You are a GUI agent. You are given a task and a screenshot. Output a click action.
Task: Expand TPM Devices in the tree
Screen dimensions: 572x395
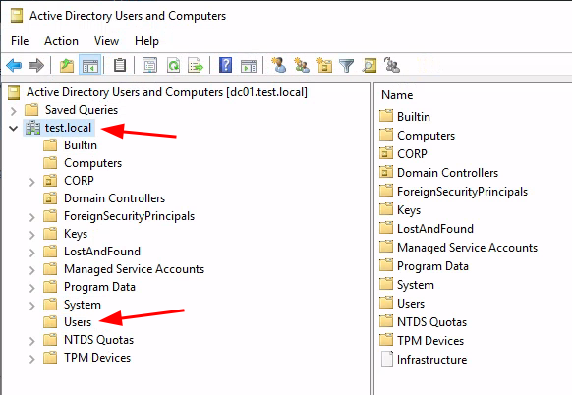click(32, 359)
